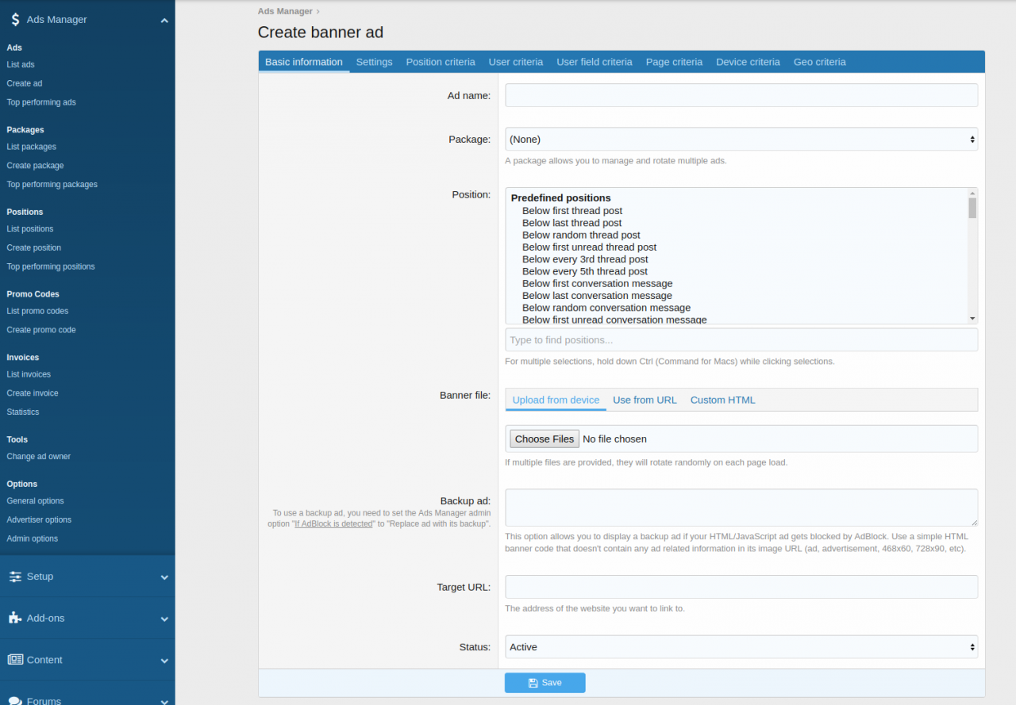Select "Below first thread post" position
This screenshot has height=705, width=1016.
(571, 210)
